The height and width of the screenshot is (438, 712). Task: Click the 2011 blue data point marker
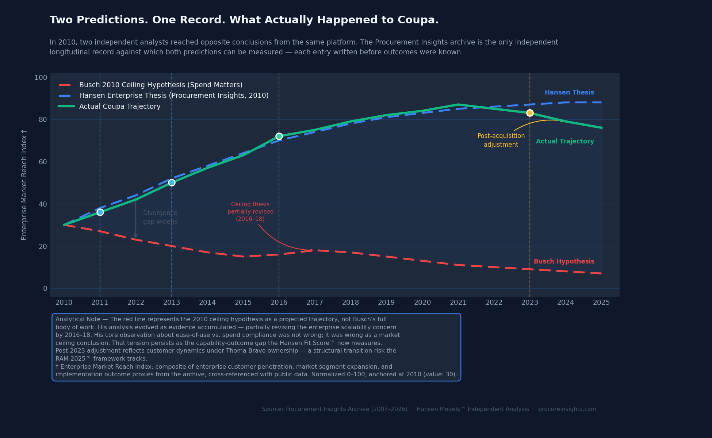pos(100,212)
